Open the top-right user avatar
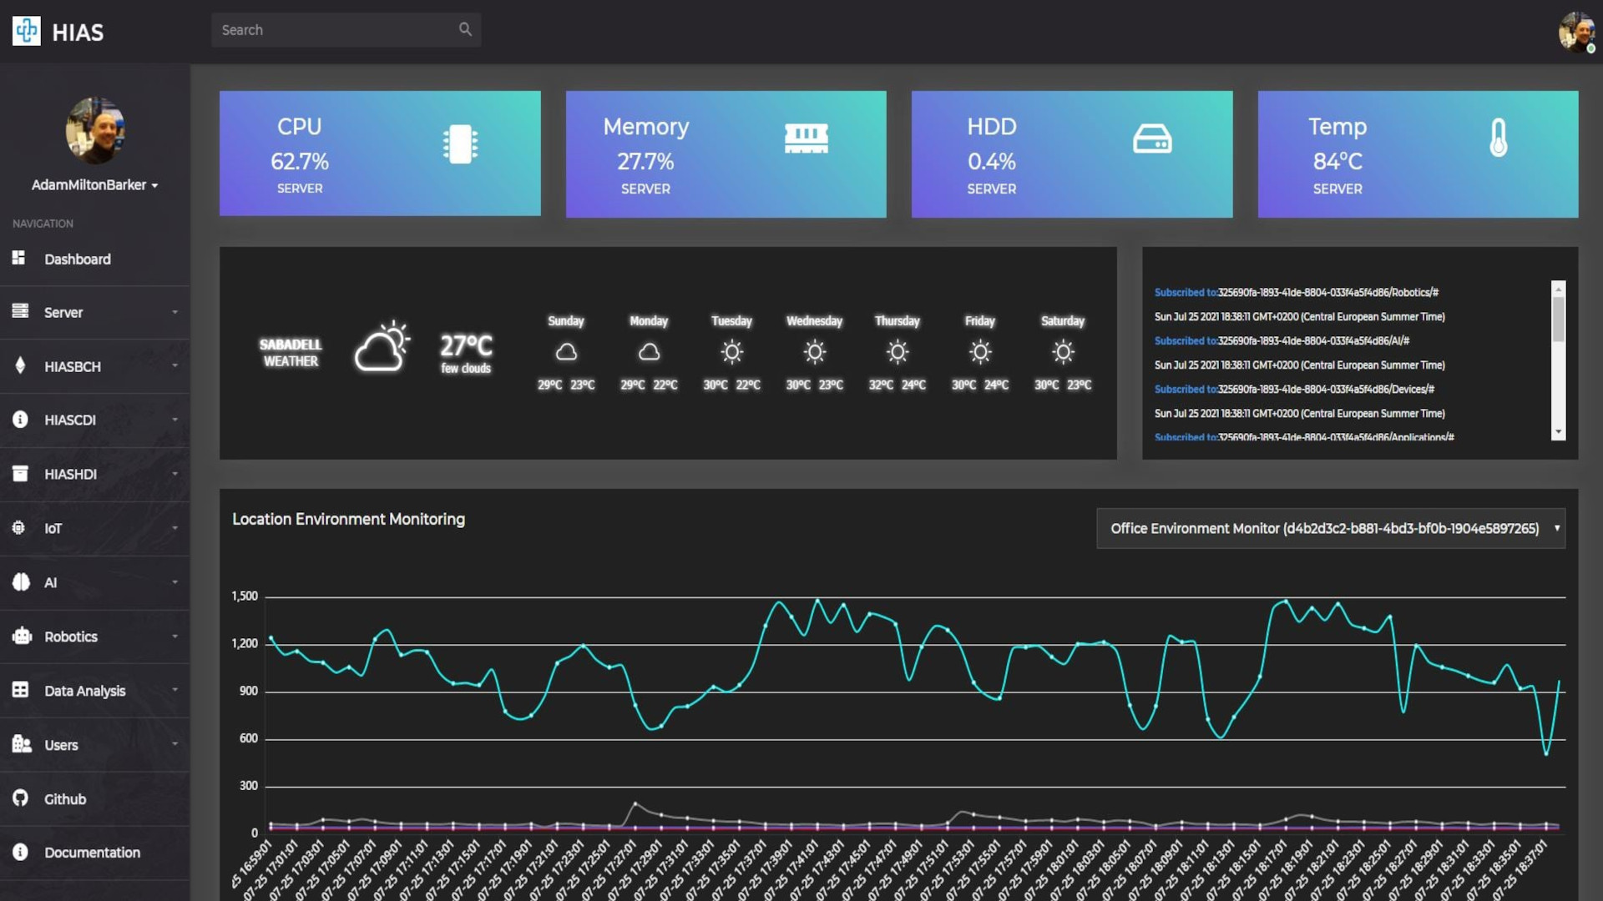This screenshot has width=1603, height=901. pos(1576,32)
